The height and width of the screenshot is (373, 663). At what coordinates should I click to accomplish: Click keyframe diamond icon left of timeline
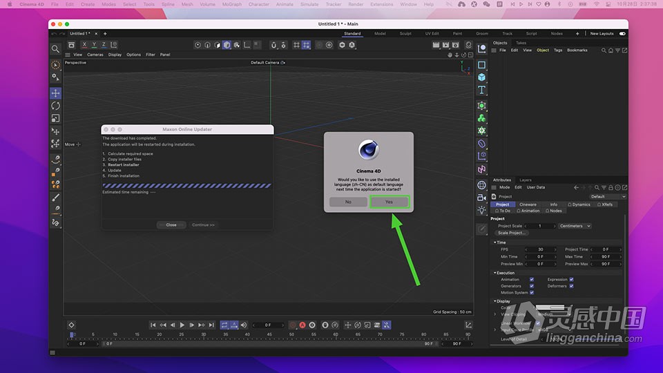point(71,325)
